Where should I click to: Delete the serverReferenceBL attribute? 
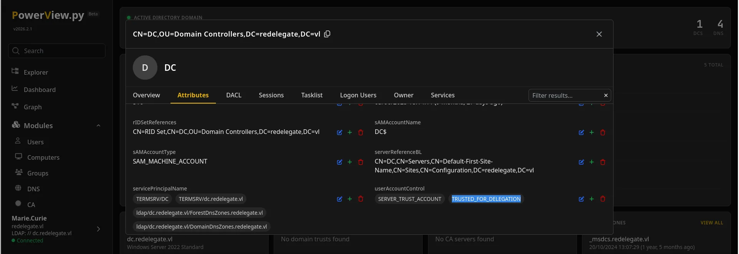(603, 162)
